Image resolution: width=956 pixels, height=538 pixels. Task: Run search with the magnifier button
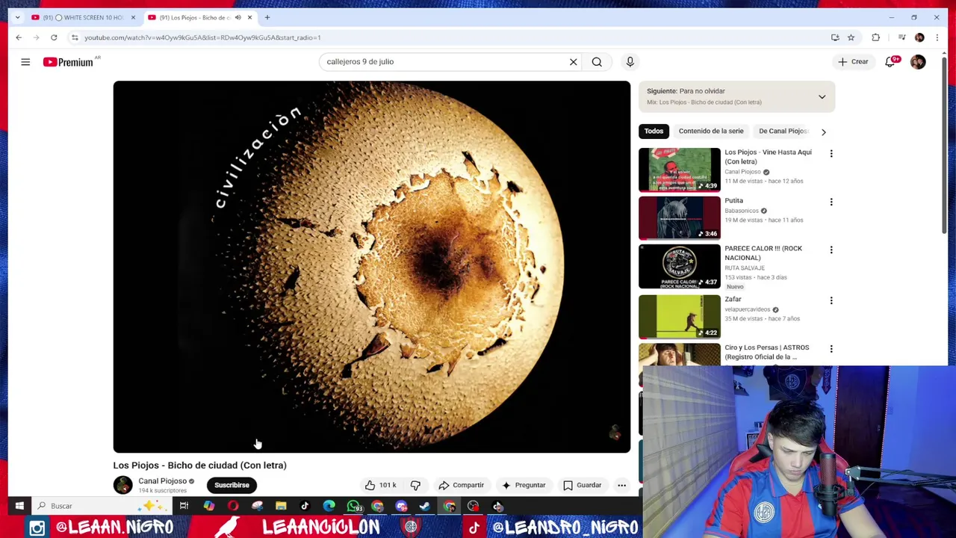click(x=597, y=62)
